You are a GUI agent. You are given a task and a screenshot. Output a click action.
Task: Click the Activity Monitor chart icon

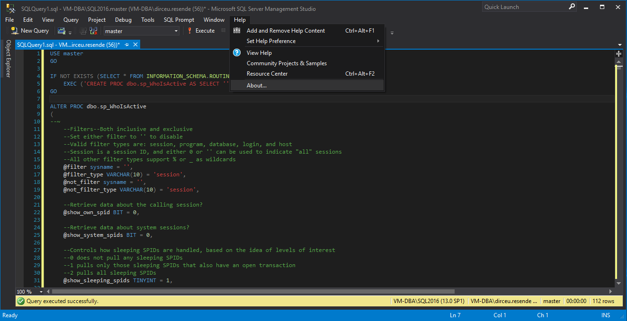[x=62, y=31]
